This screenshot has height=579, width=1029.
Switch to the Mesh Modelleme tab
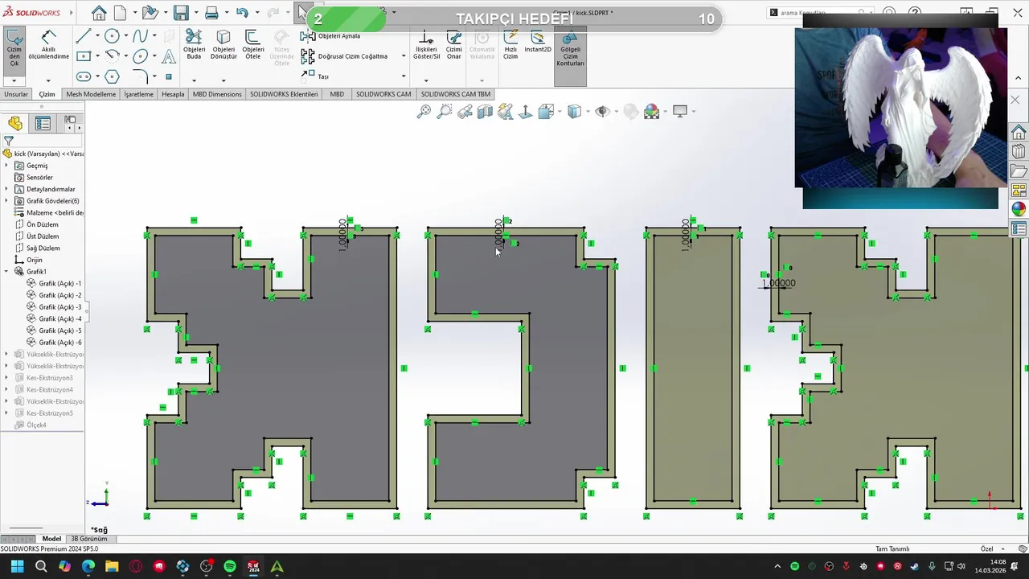(x=91, y=94)
